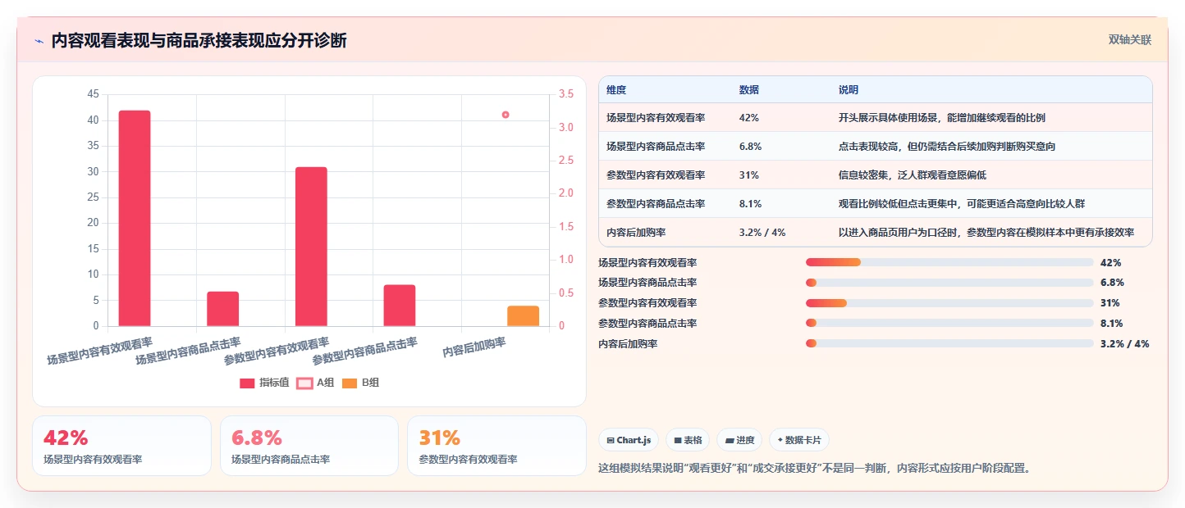This screenshot has height=508, width=1185.
Task: Click the 进度 tag
Action: click(x=739, y=440)
